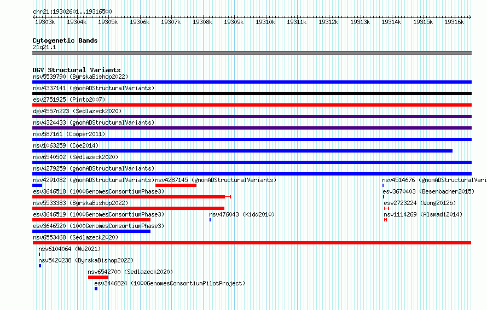The width and height of the screenshot is (487, 310).
Task: Select blue bar under nsv1063259 Coe2014
Action: tap(242, 151)
